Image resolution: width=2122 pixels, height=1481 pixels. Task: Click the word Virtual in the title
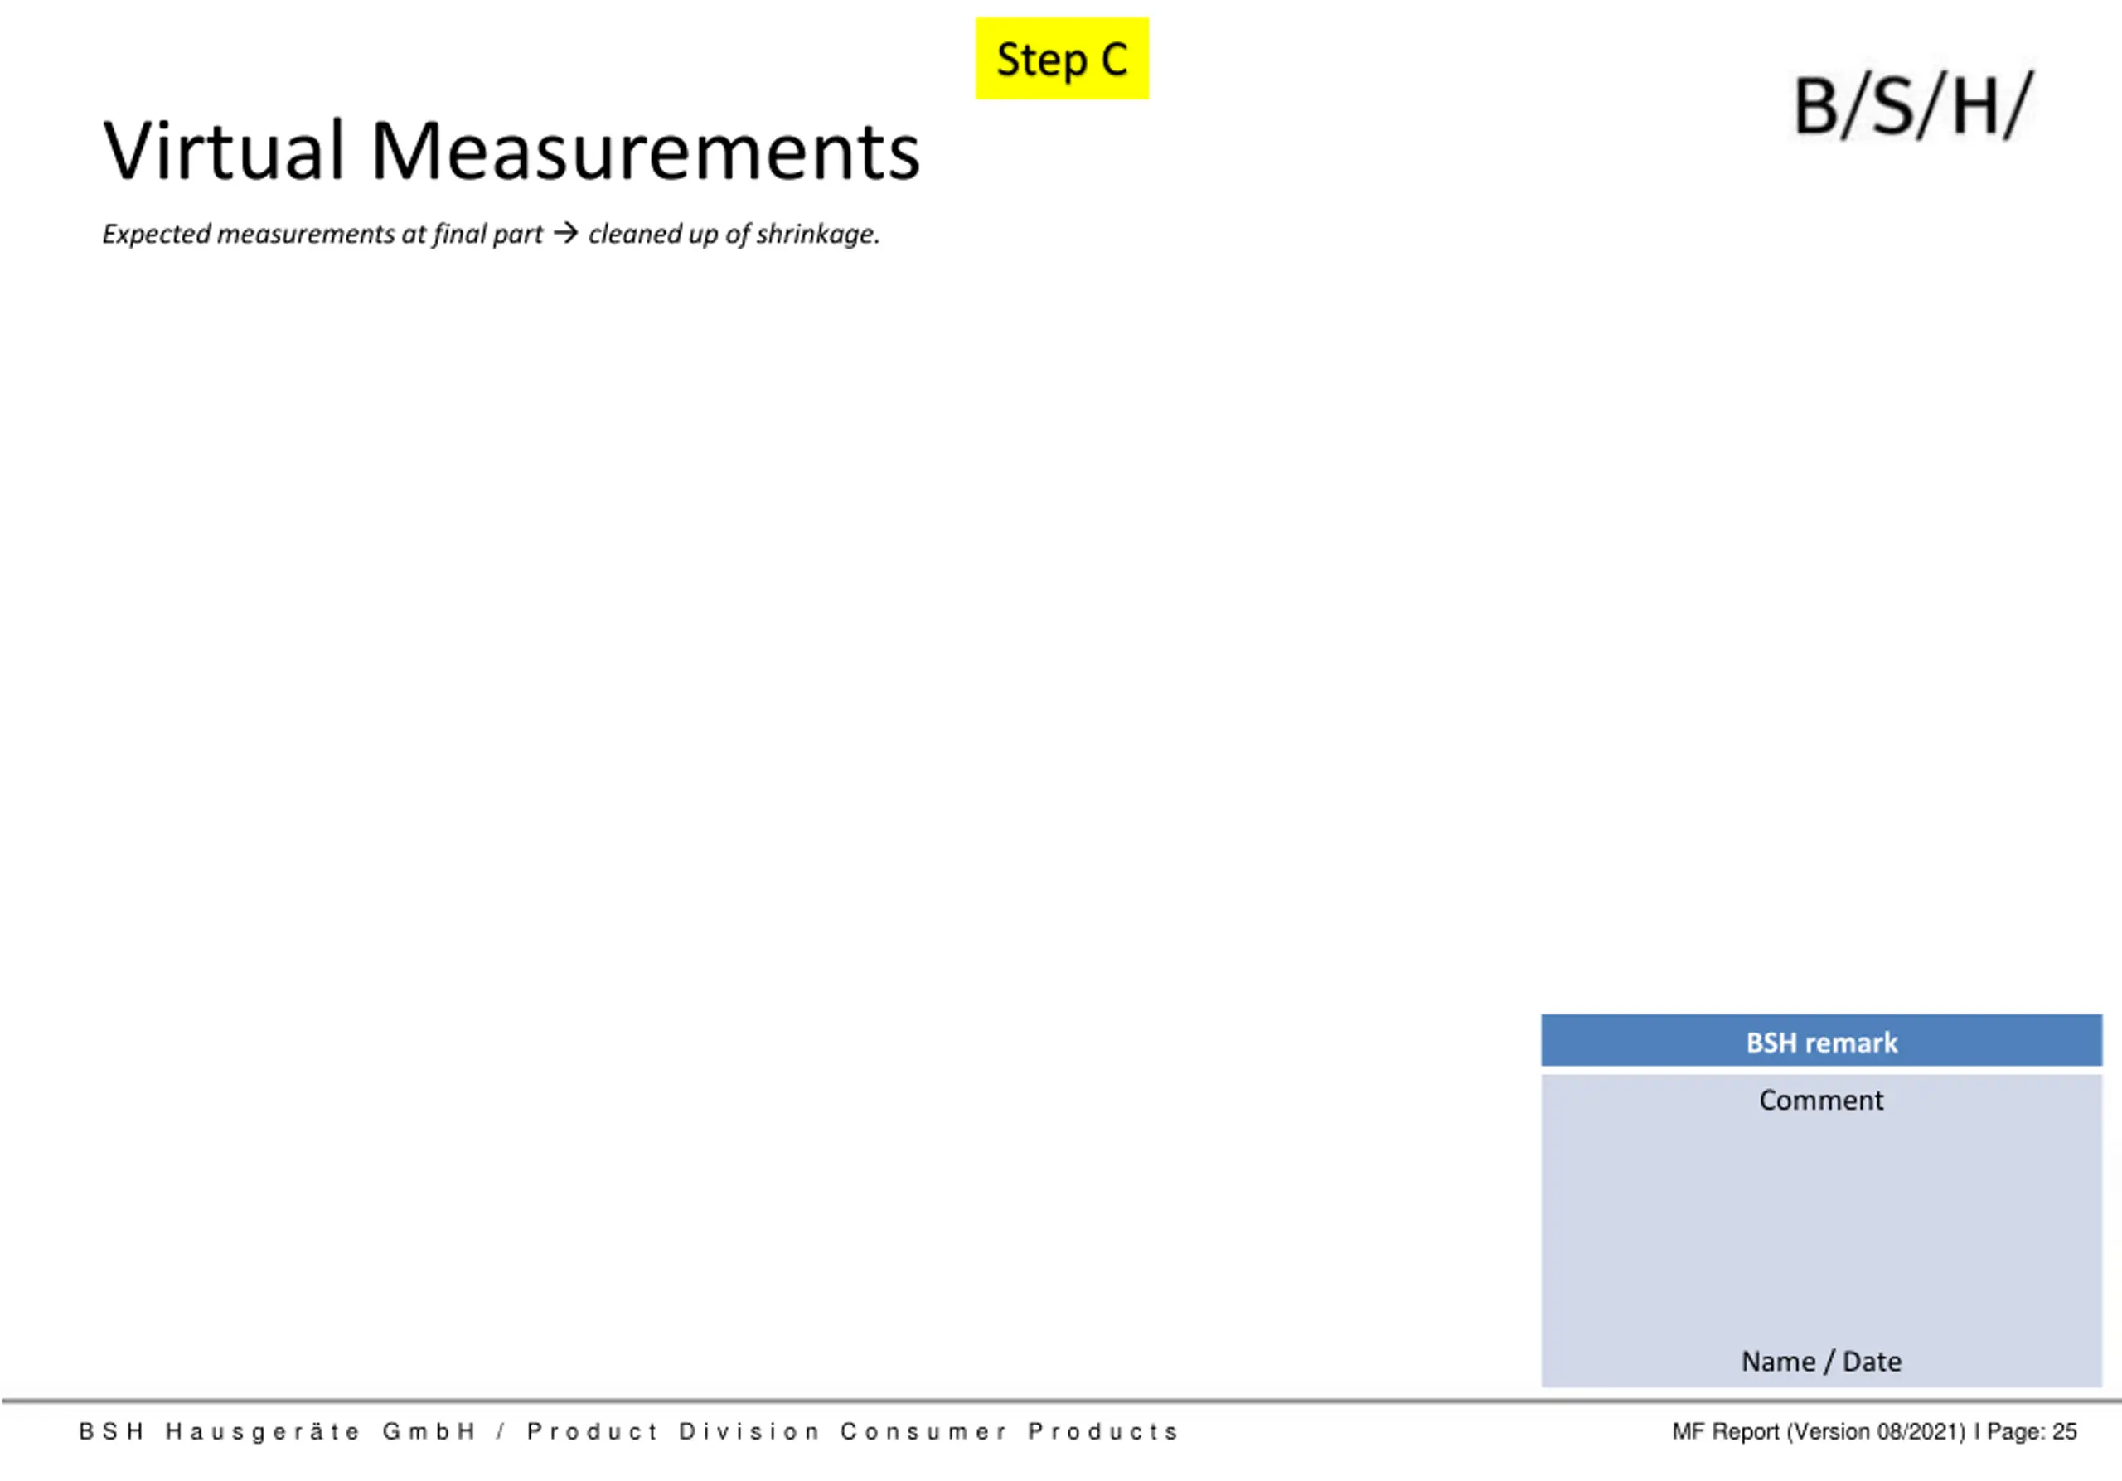(224, 151)
